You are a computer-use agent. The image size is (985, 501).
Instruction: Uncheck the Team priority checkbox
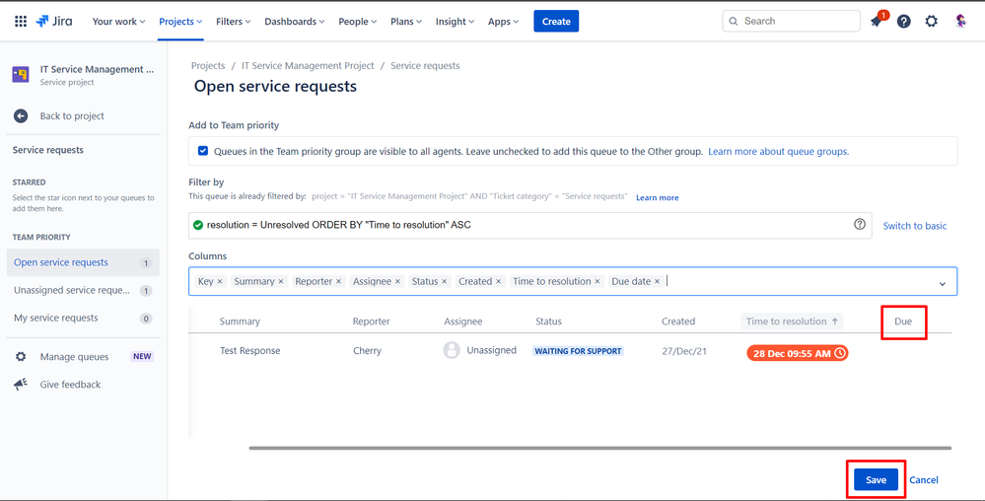pos(203,152)
